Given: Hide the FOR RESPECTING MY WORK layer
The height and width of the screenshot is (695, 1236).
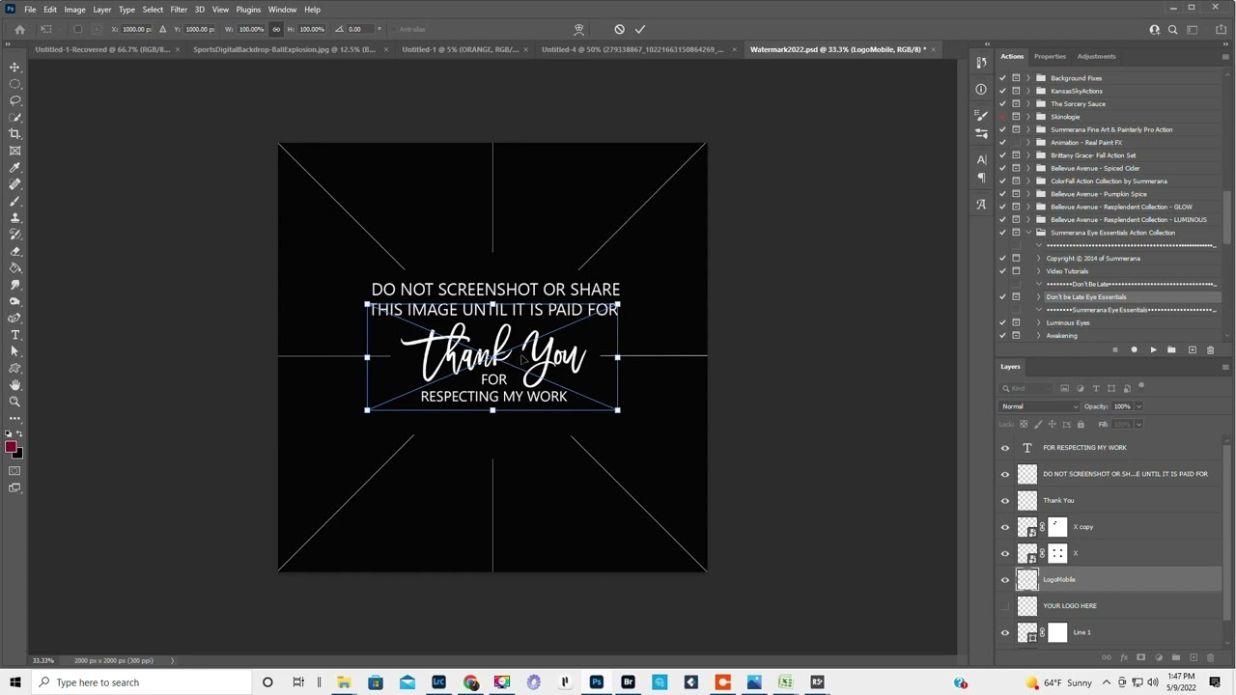Looking at the screenshot, I should [1004, 448].
